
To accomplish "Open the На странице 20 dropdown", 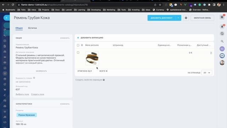I will point(206,73).
